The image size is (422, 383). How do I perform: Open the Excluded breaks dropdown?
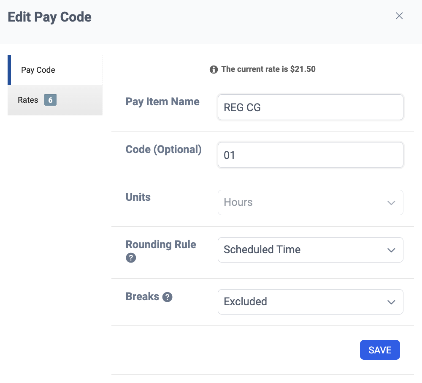[x=310, y=302]
